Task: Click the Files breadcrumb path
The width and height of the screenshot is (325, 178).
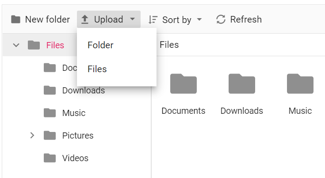Action: coord(169,45)
